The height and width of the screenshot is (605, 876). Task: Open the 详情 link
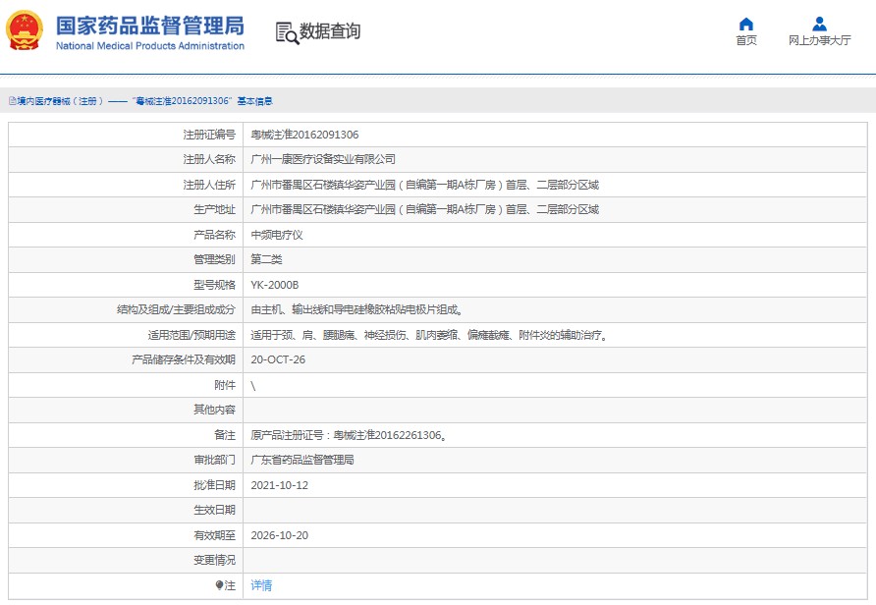(261, 585)
